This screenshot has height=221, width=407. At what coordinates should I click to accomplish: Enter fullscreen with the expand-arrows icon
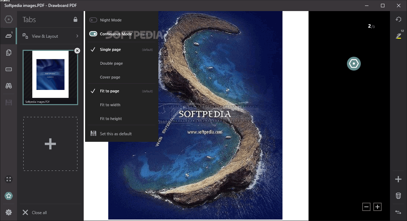tap(9, 179)
